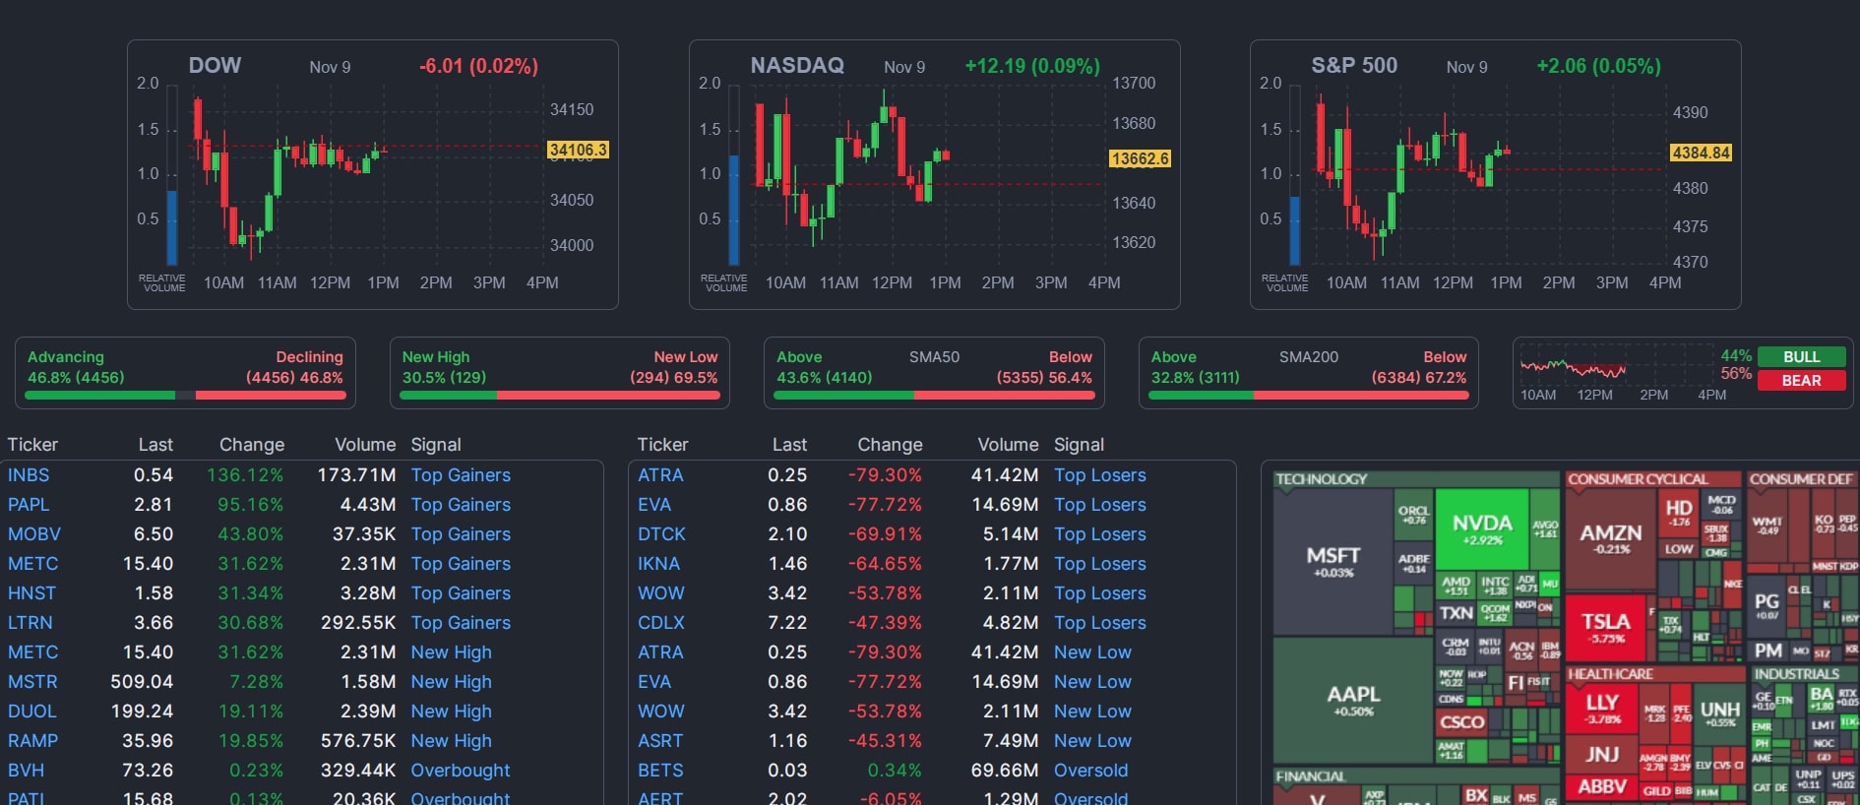This screenshot has width=1860, height=805.
Task: Open the RAMP ticker link
Action: tap(33, 741)
